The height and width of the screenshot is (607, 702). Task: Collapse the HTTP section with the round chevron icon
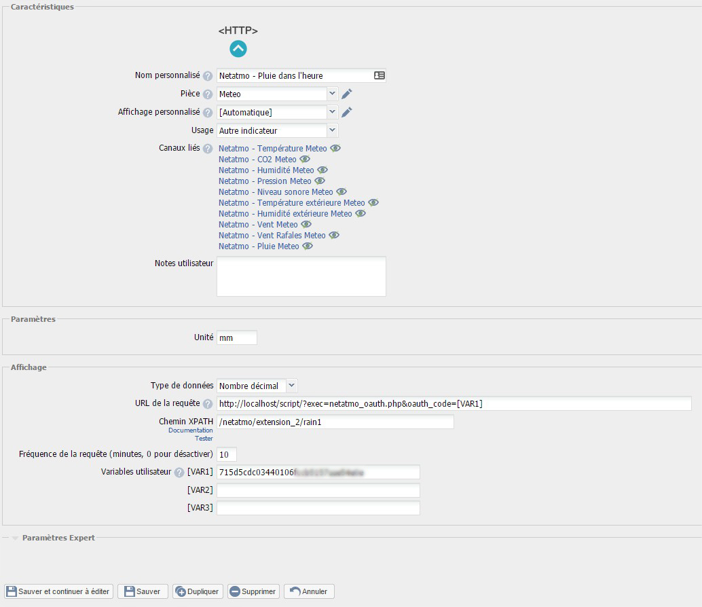click(x=238, y=49)
